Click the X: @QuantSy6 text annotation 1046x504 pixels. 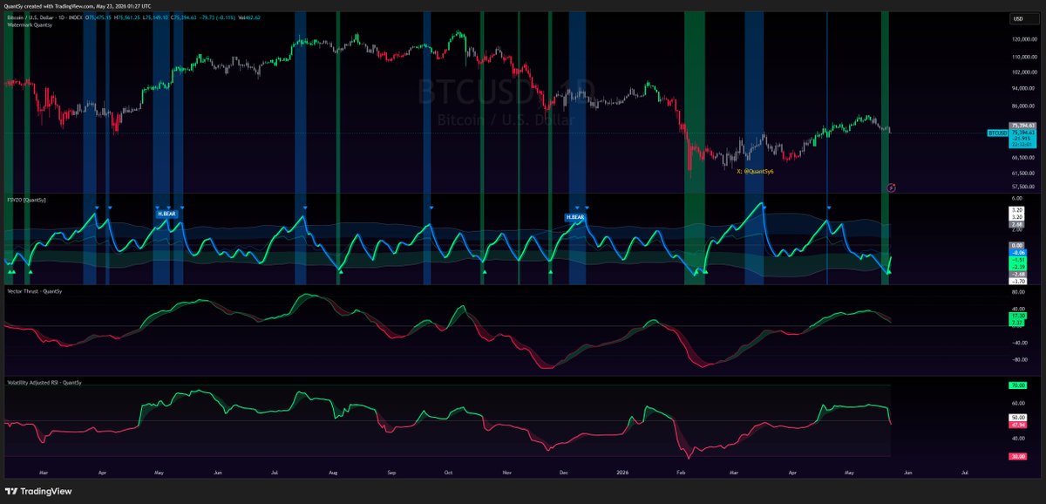click(x=755, y=171)
